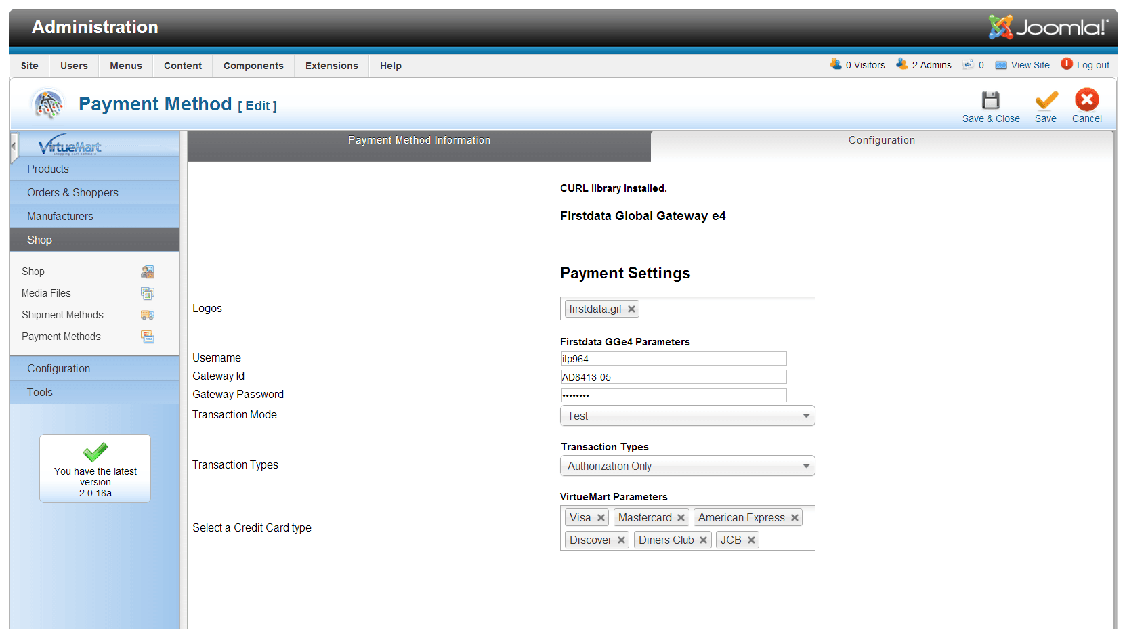Click the Media Files icon
This screenshot has width=1125, height=629.
point(148,293)
